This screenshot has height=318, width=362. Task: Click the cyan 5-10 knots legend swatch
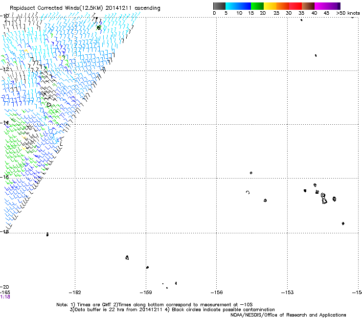[232, 6]
